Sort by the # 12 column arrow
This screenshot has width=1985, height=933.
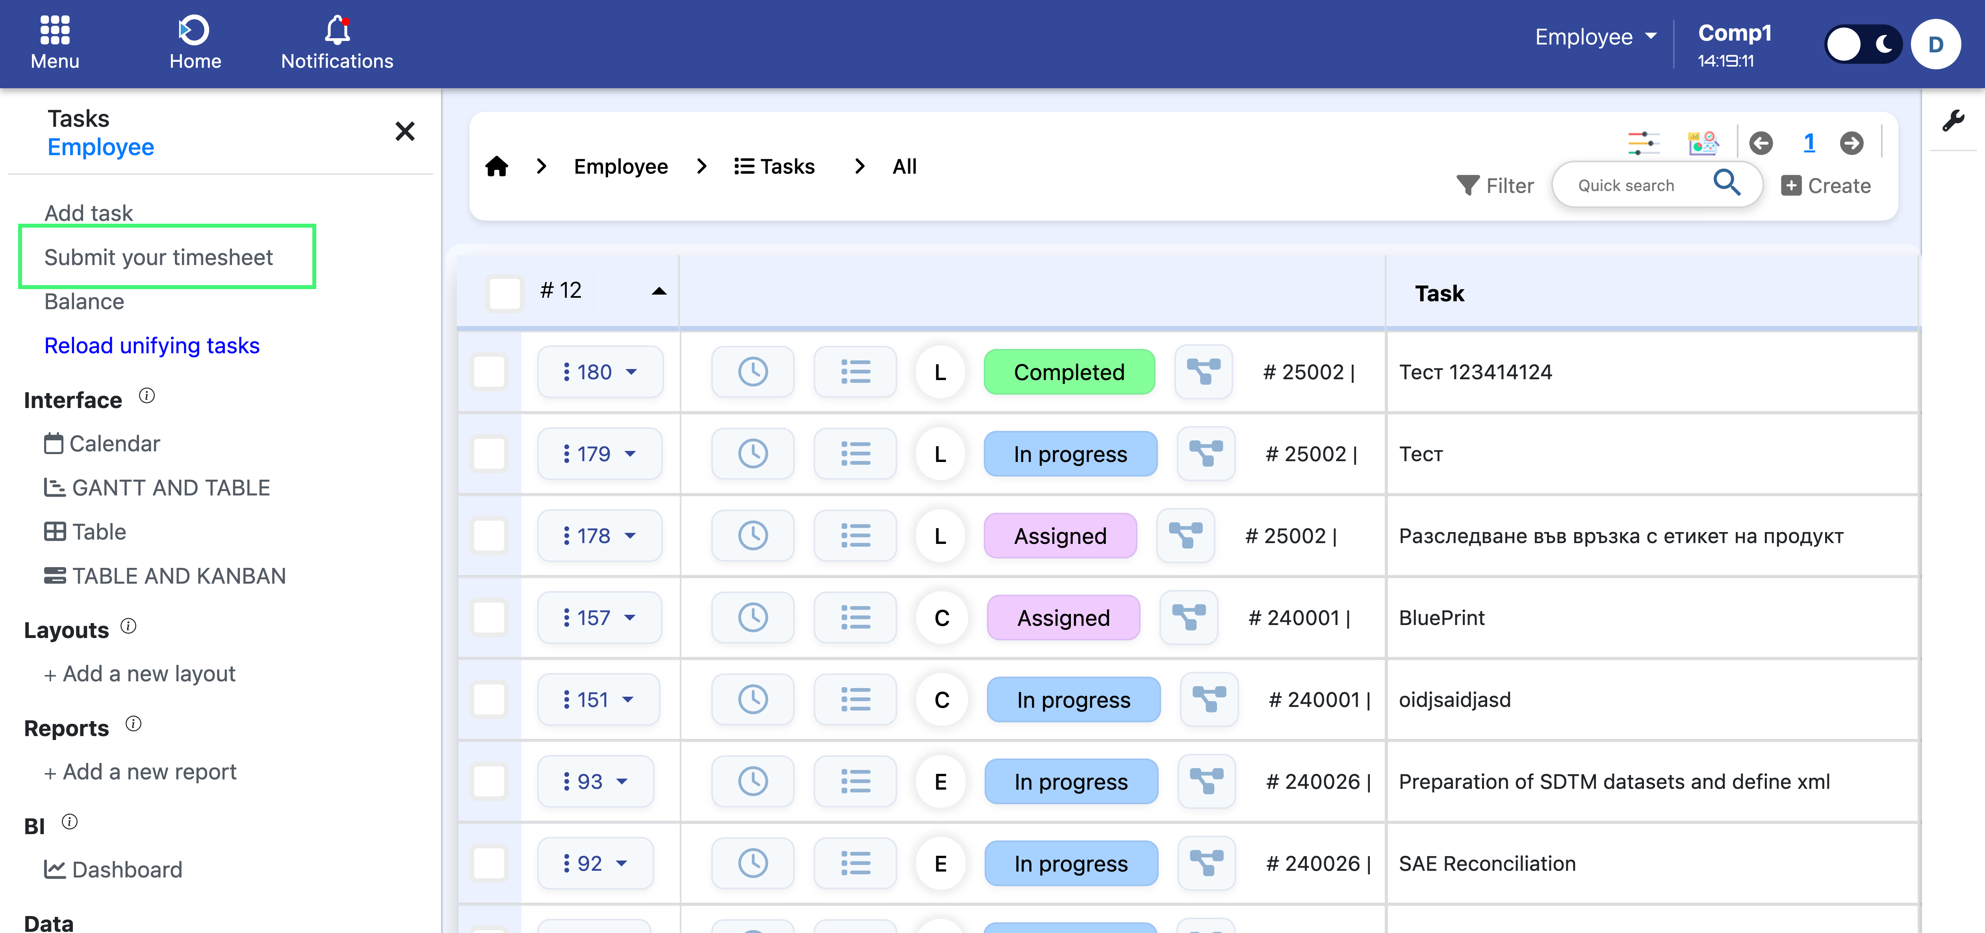coord(659,291)
